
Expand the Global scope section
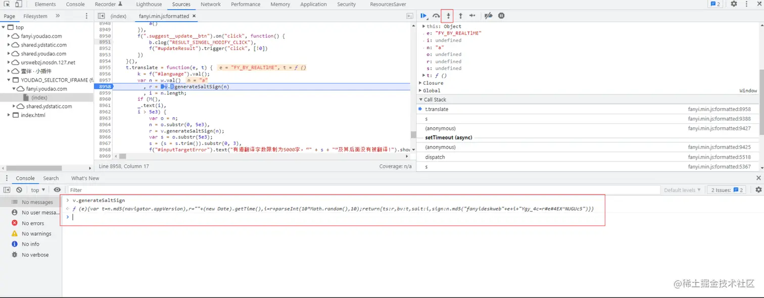point(420,90)
